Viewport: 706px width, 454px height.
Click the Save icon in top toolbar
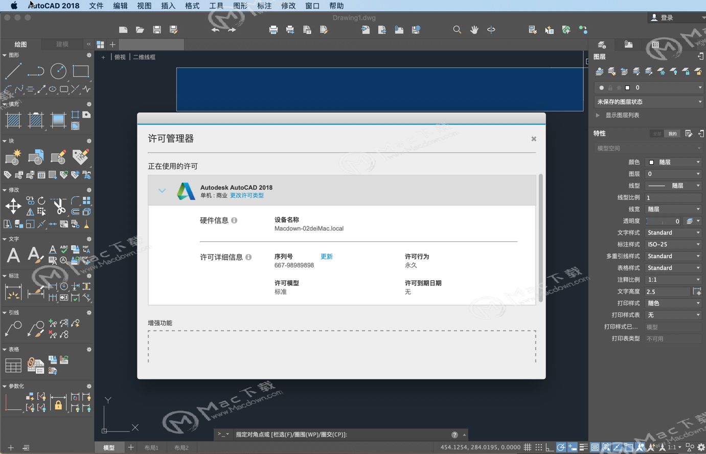click(157, 30)
